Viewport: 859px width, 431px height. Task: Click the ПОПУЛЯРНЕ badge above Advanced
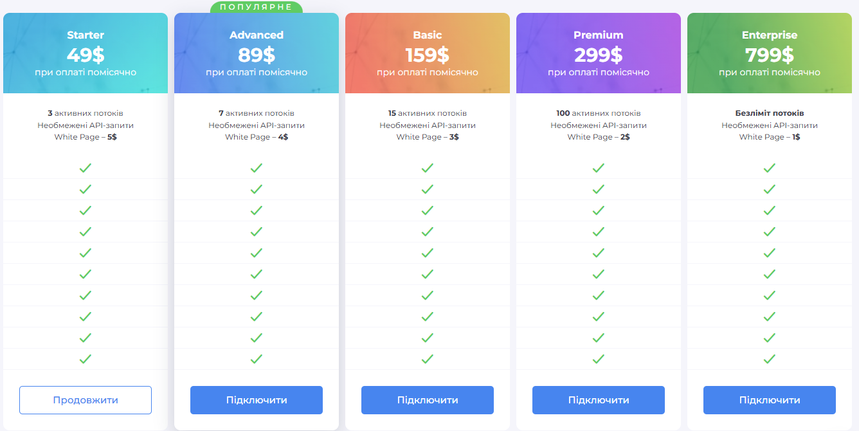pos(257,7)
